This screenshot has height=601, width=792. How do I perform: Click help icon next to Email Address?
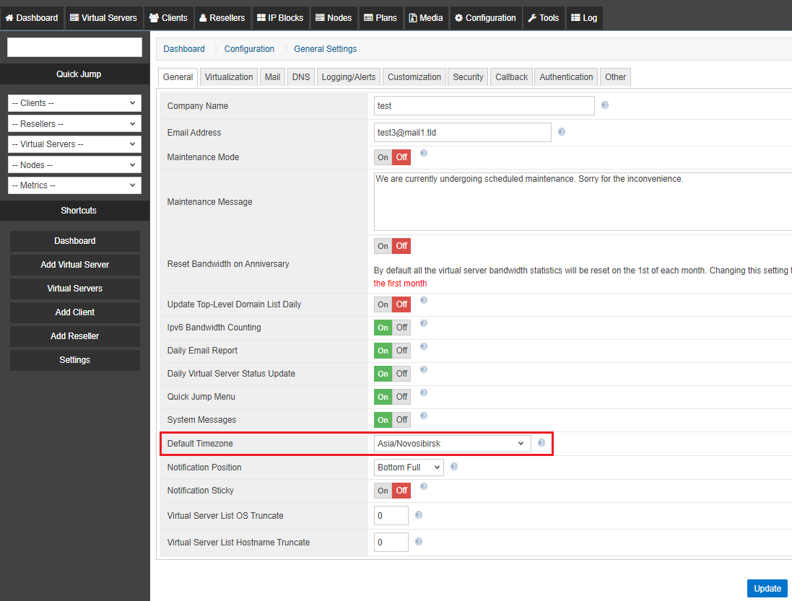tap(561, 132)
